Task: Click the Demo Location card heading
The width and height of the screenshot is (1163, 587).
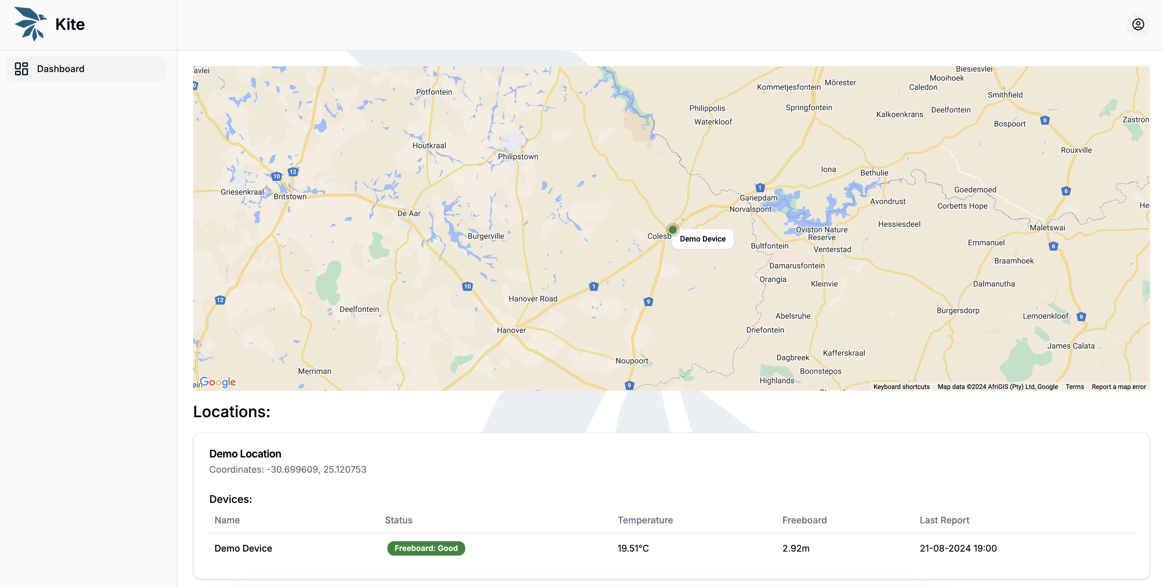Action: 245,454
